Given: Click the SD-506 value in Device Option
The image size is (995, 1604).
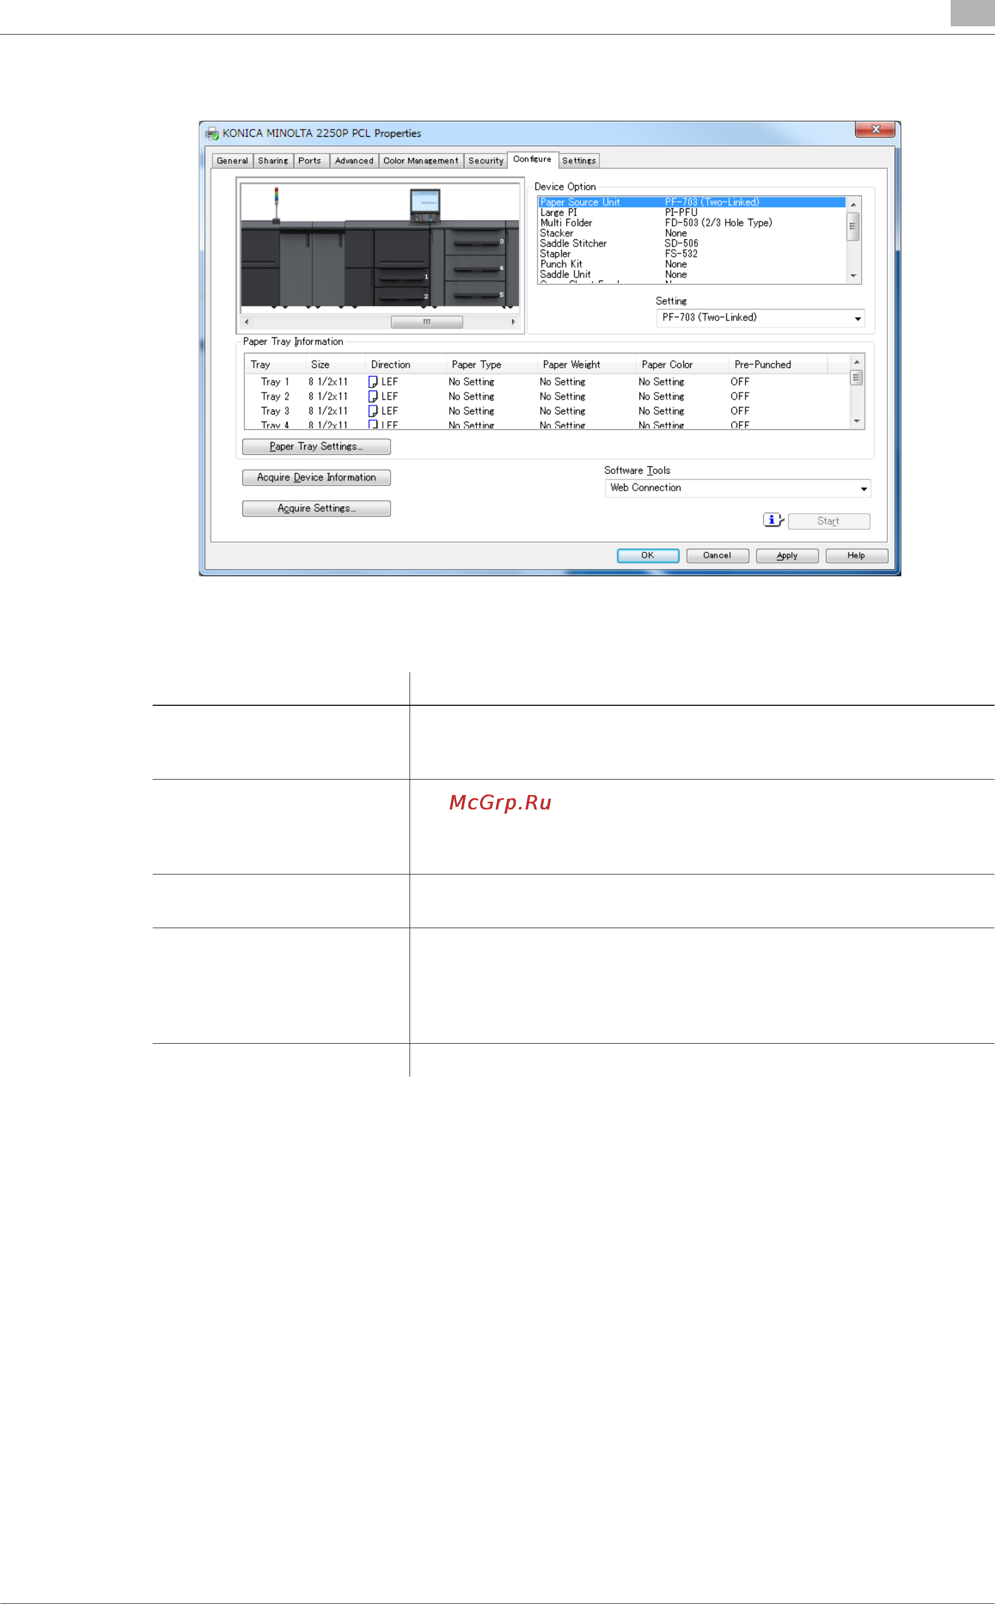Looking at the screenshot, I should click(x=682, y=244).
